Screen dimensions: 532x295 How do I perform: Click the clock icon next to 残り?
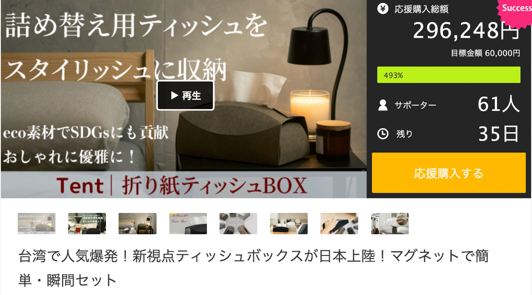(383, 133)
